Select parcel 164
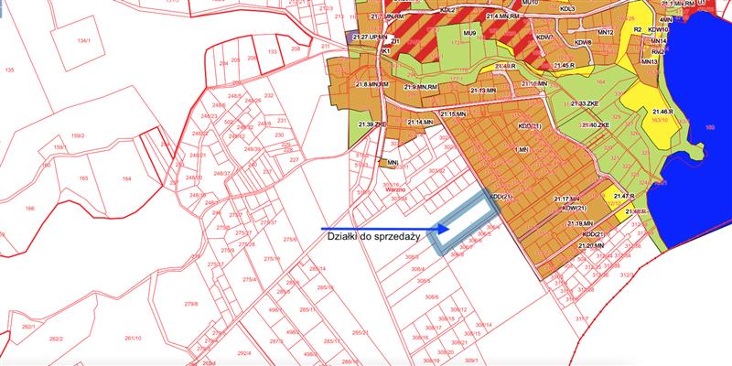 click(126, 178)
